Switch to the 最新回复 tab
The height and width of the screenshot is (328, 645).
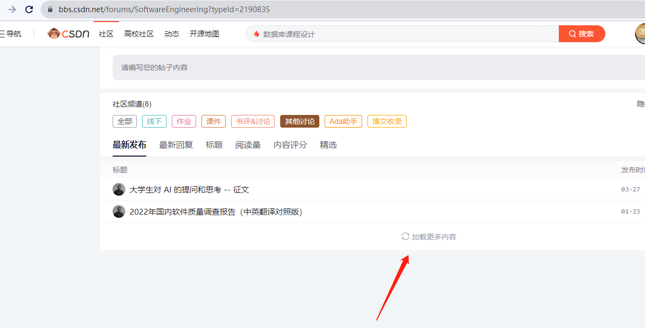tap(176, 144)
